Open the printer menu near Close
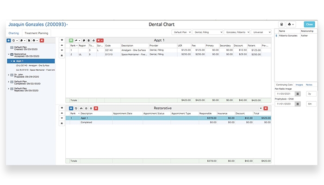 click(x=291, y=25)
